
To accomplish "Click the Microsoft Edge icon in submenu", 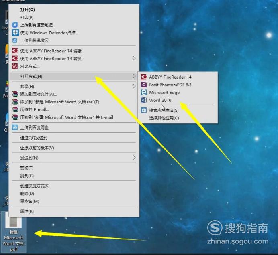I will tap(144, 92).
